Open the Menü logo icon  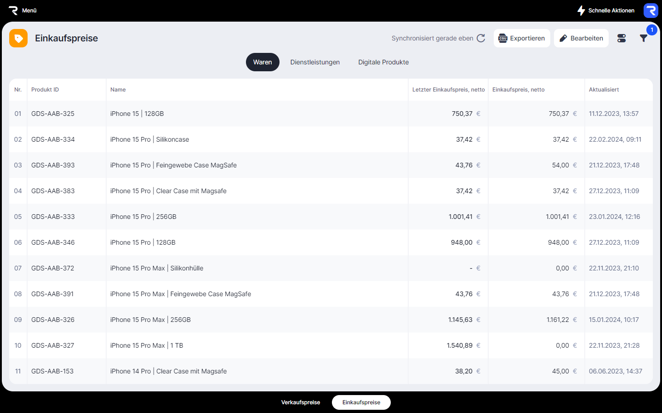(13, 10)
